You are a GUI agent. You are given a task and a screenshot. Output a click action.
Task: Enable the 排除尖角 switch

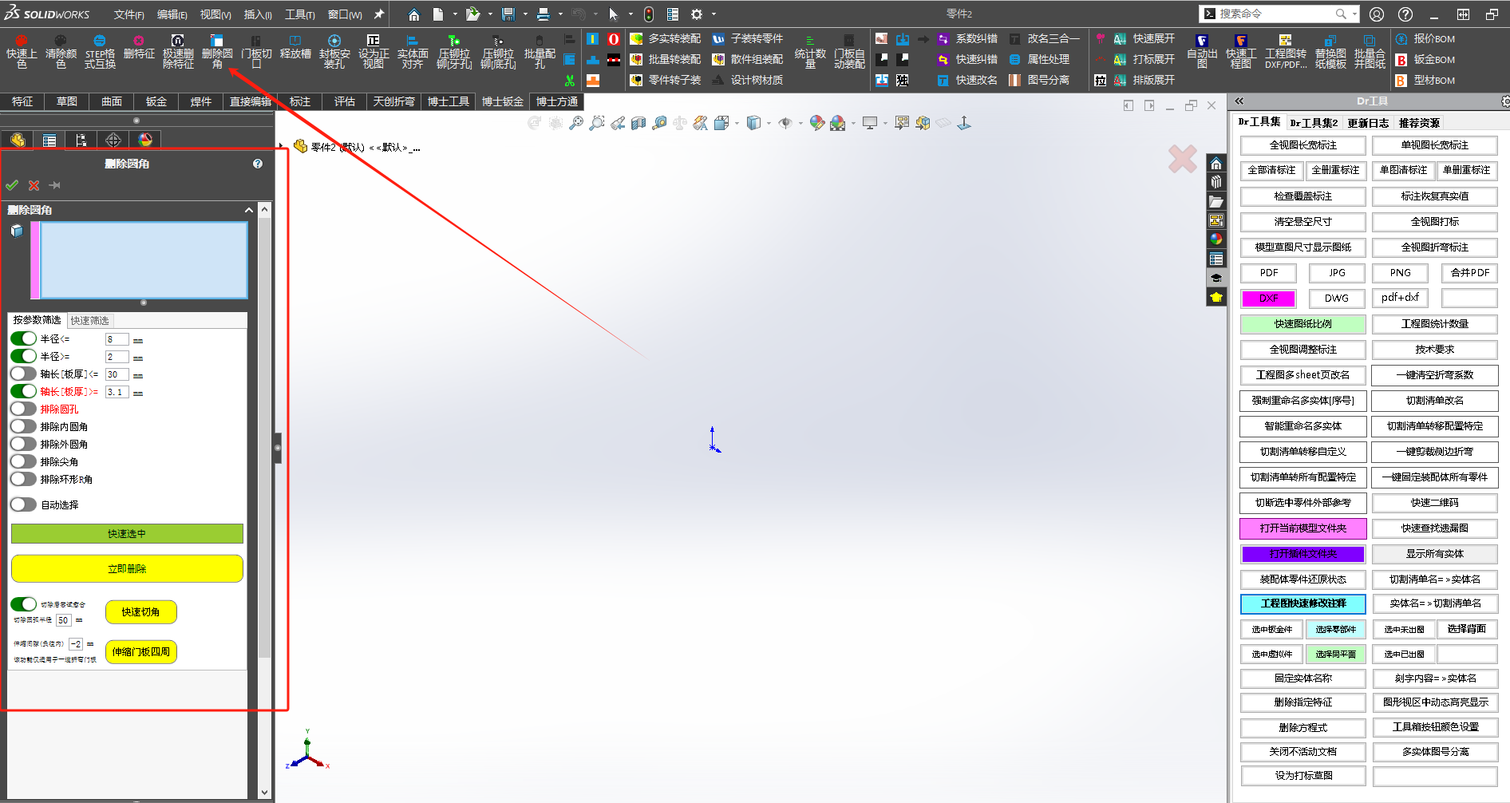pyautogui.click(x=24, y=461)
